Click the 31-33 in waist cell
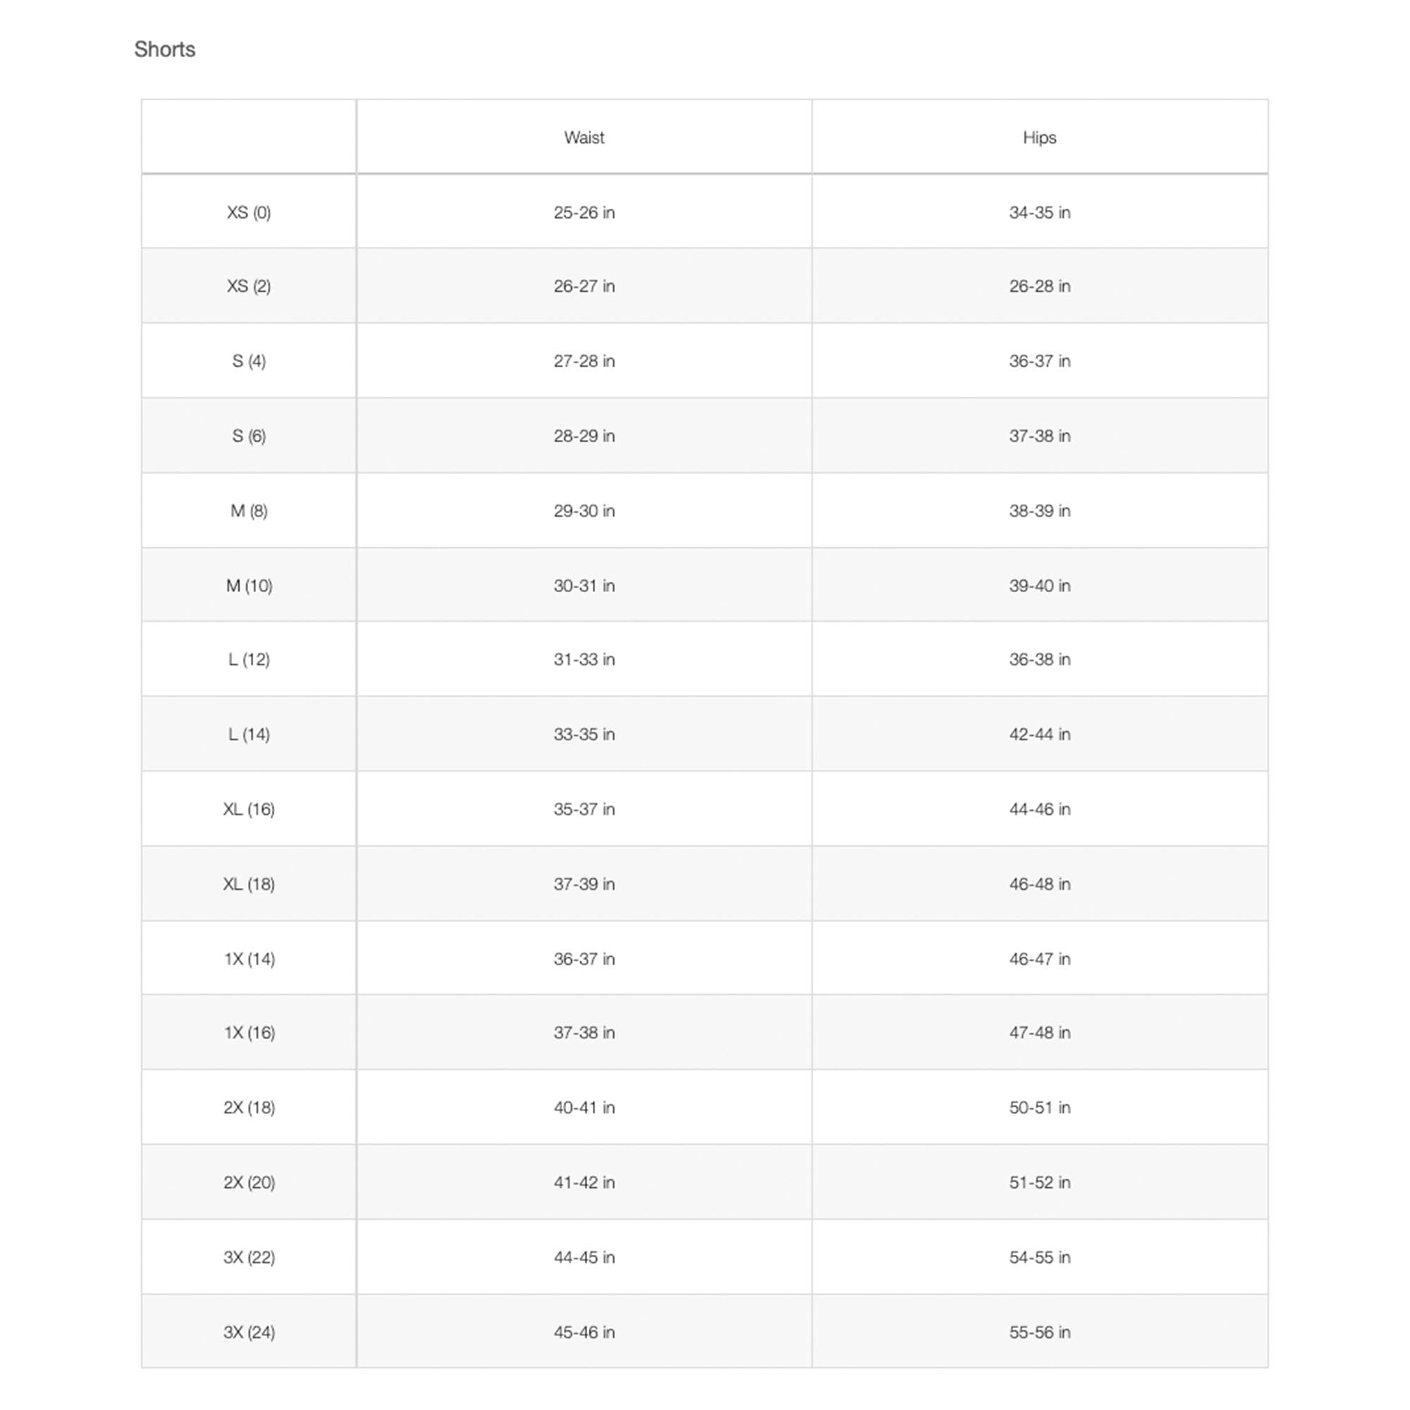This screenshot has height=1410, width=1410. (584, 659)
